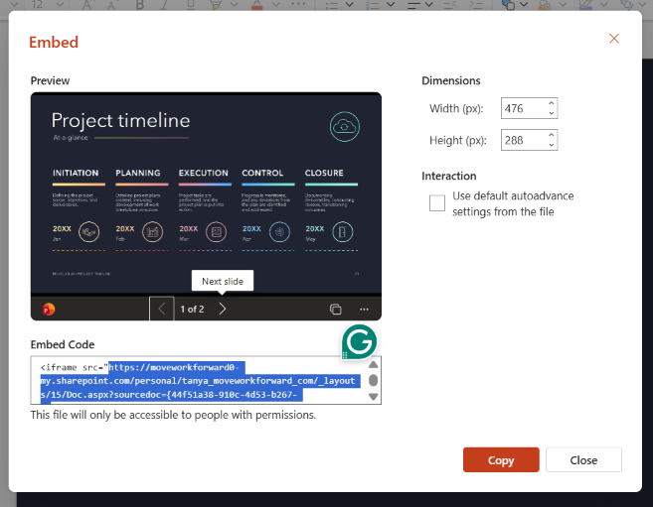Screen dimensions: 653x507
Task: Close the Embed dialog with the X
Action: pyautogui.click(x=614, y=39)
